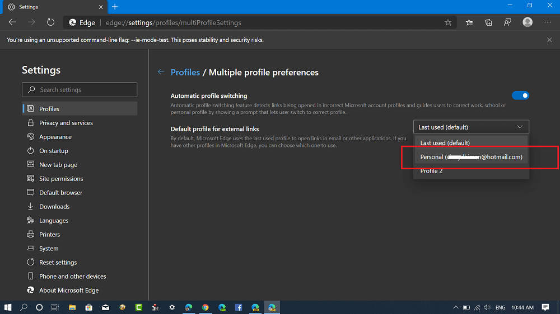The width and height of the screenshot is (560, 314).
Task: Open the volume speaker tray icon
Action: point(487,307)
